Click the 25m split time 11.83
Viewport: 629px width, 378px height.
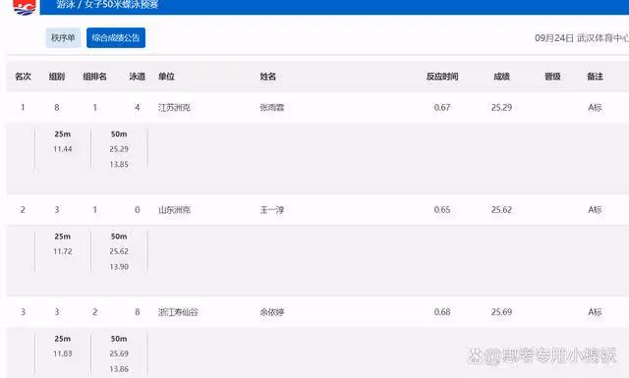point(63,353)
